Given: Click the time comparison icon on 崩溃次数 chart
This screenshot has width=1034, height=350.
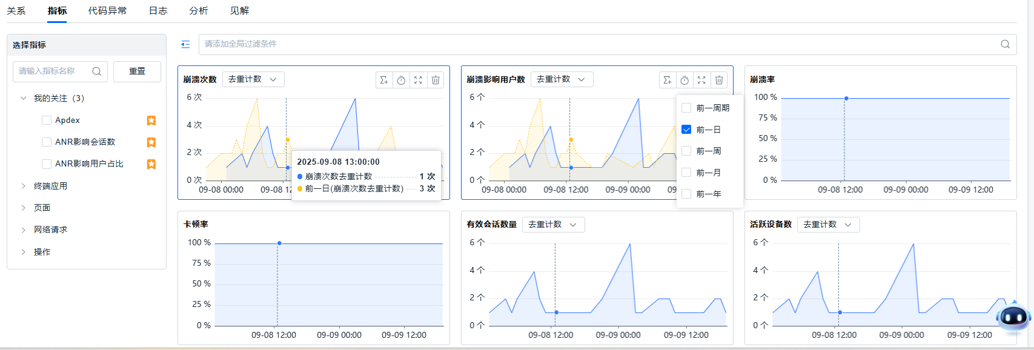Looking at the screenshot, I should 401,80.
